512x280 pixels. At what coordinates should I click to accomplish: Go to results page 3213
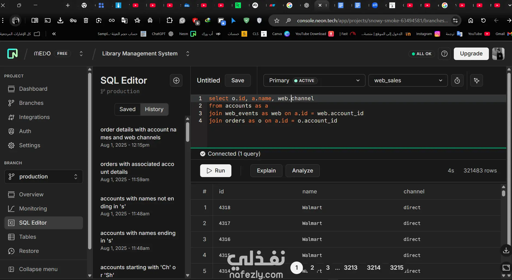point(350,268)
